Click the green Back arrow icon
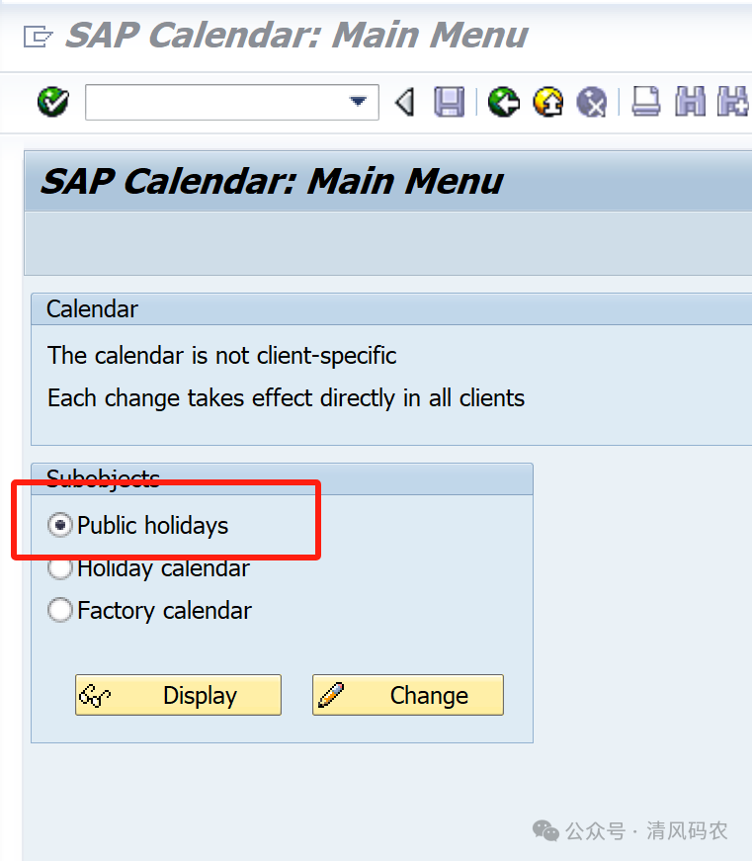Image resolution: width=752 pixels, height=861 pixels. [x=504, y=102]
